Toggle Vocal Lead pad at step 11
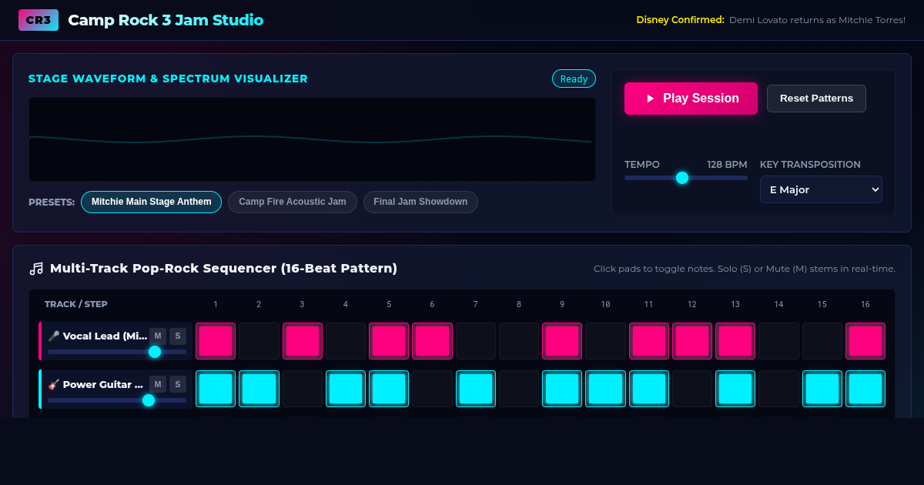 pos(649,341)
